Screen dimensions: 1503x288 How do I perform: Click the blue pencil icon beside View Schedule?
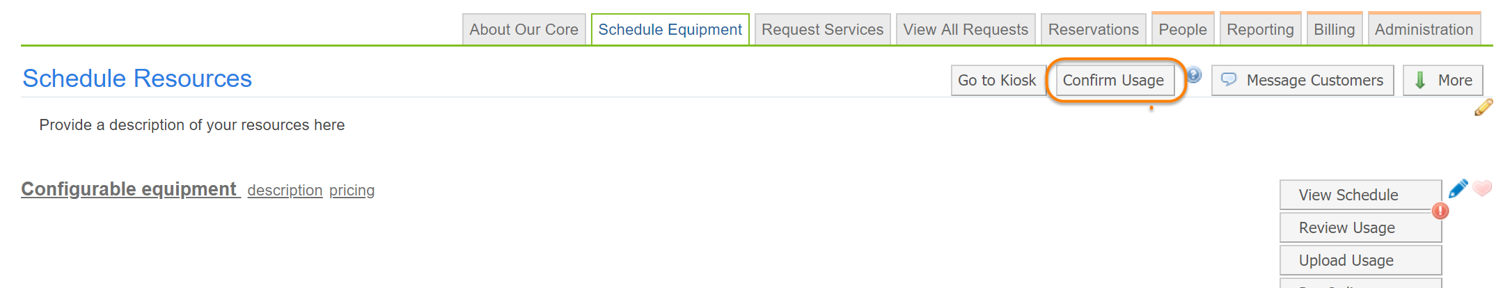[1458, 189]
